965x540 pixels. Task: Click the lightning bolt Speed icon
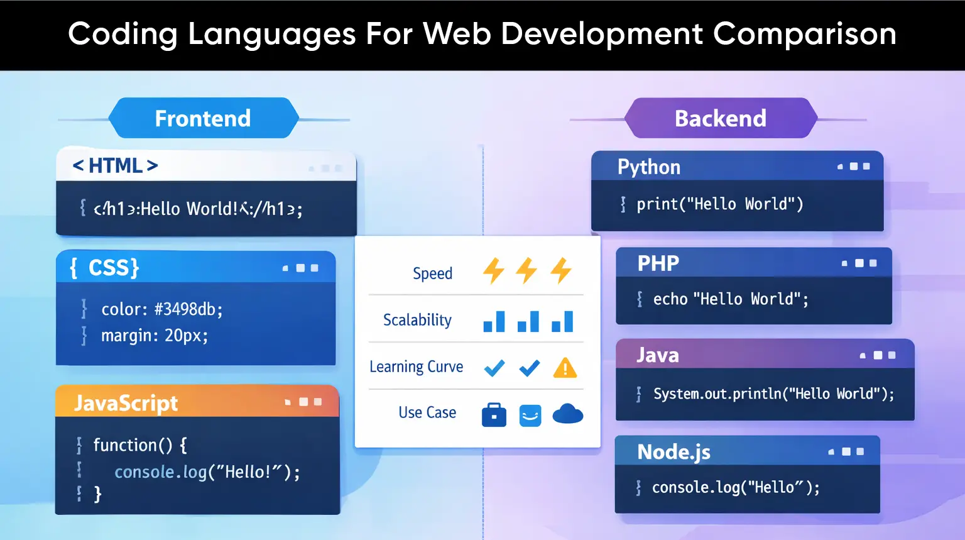coord(494,271)
